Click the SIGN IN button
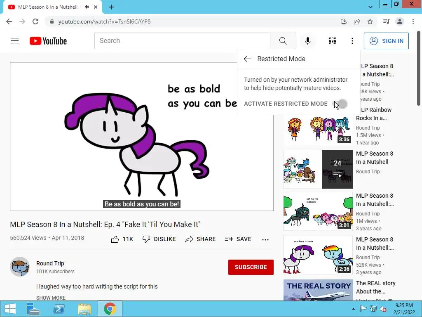This screenshot has height=317, width=422. [386, 41]
